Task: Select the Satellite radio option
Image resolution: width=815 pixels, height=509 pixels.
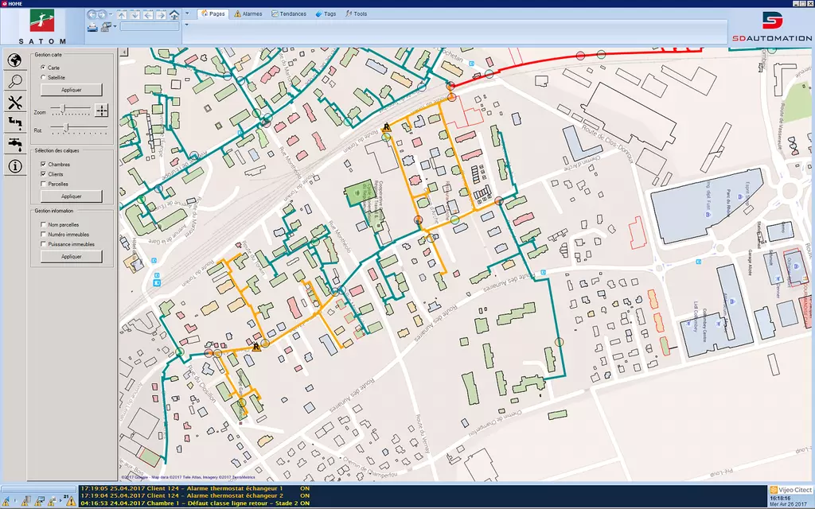Action: coord(43,78)
